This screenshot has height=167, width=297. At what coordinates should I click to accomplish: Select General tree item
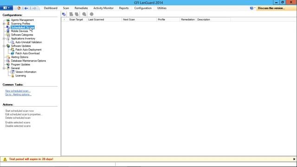tap(15, 68)
